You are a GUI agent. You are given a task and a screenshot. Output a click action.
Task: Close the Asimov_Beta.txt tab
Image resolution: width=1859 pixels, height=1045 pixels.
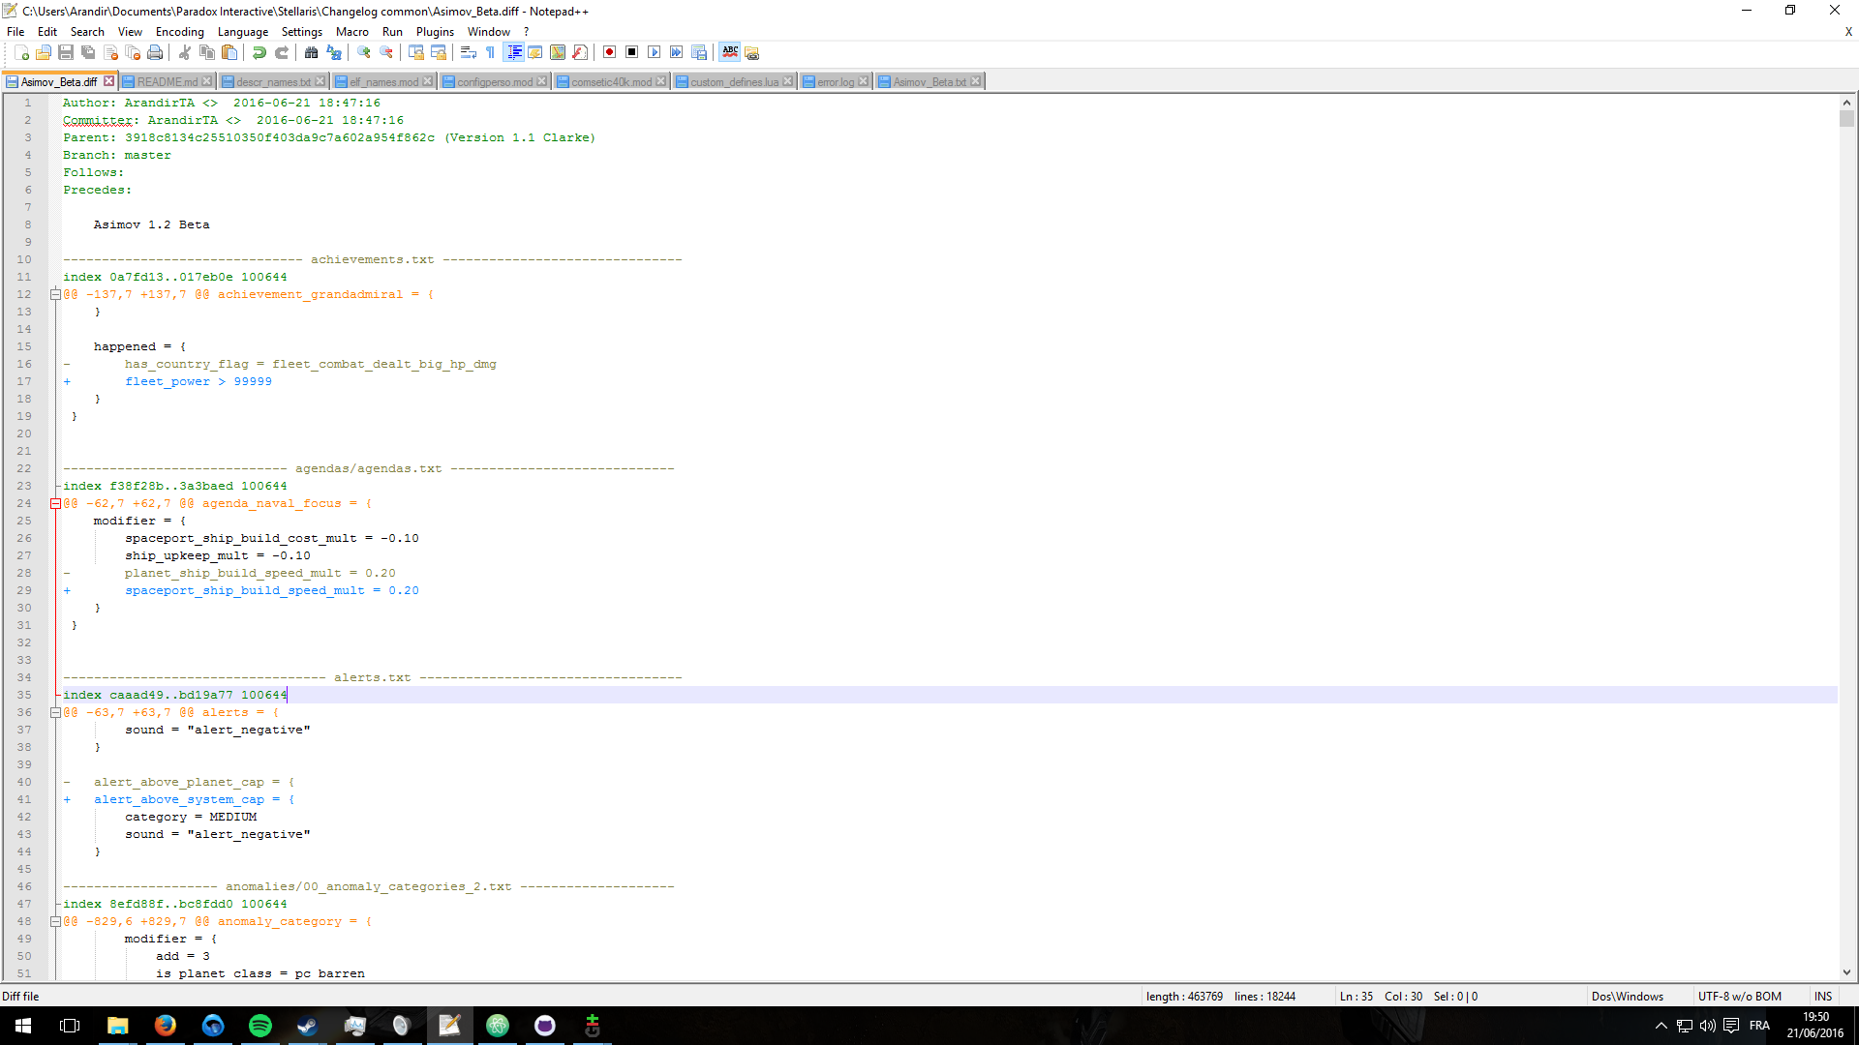[x=975, y=81]
